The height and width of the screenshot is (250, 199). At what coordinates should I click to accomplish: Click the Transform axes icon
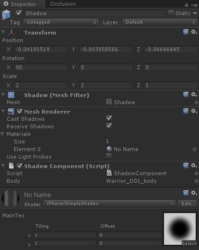coord(11,33)
